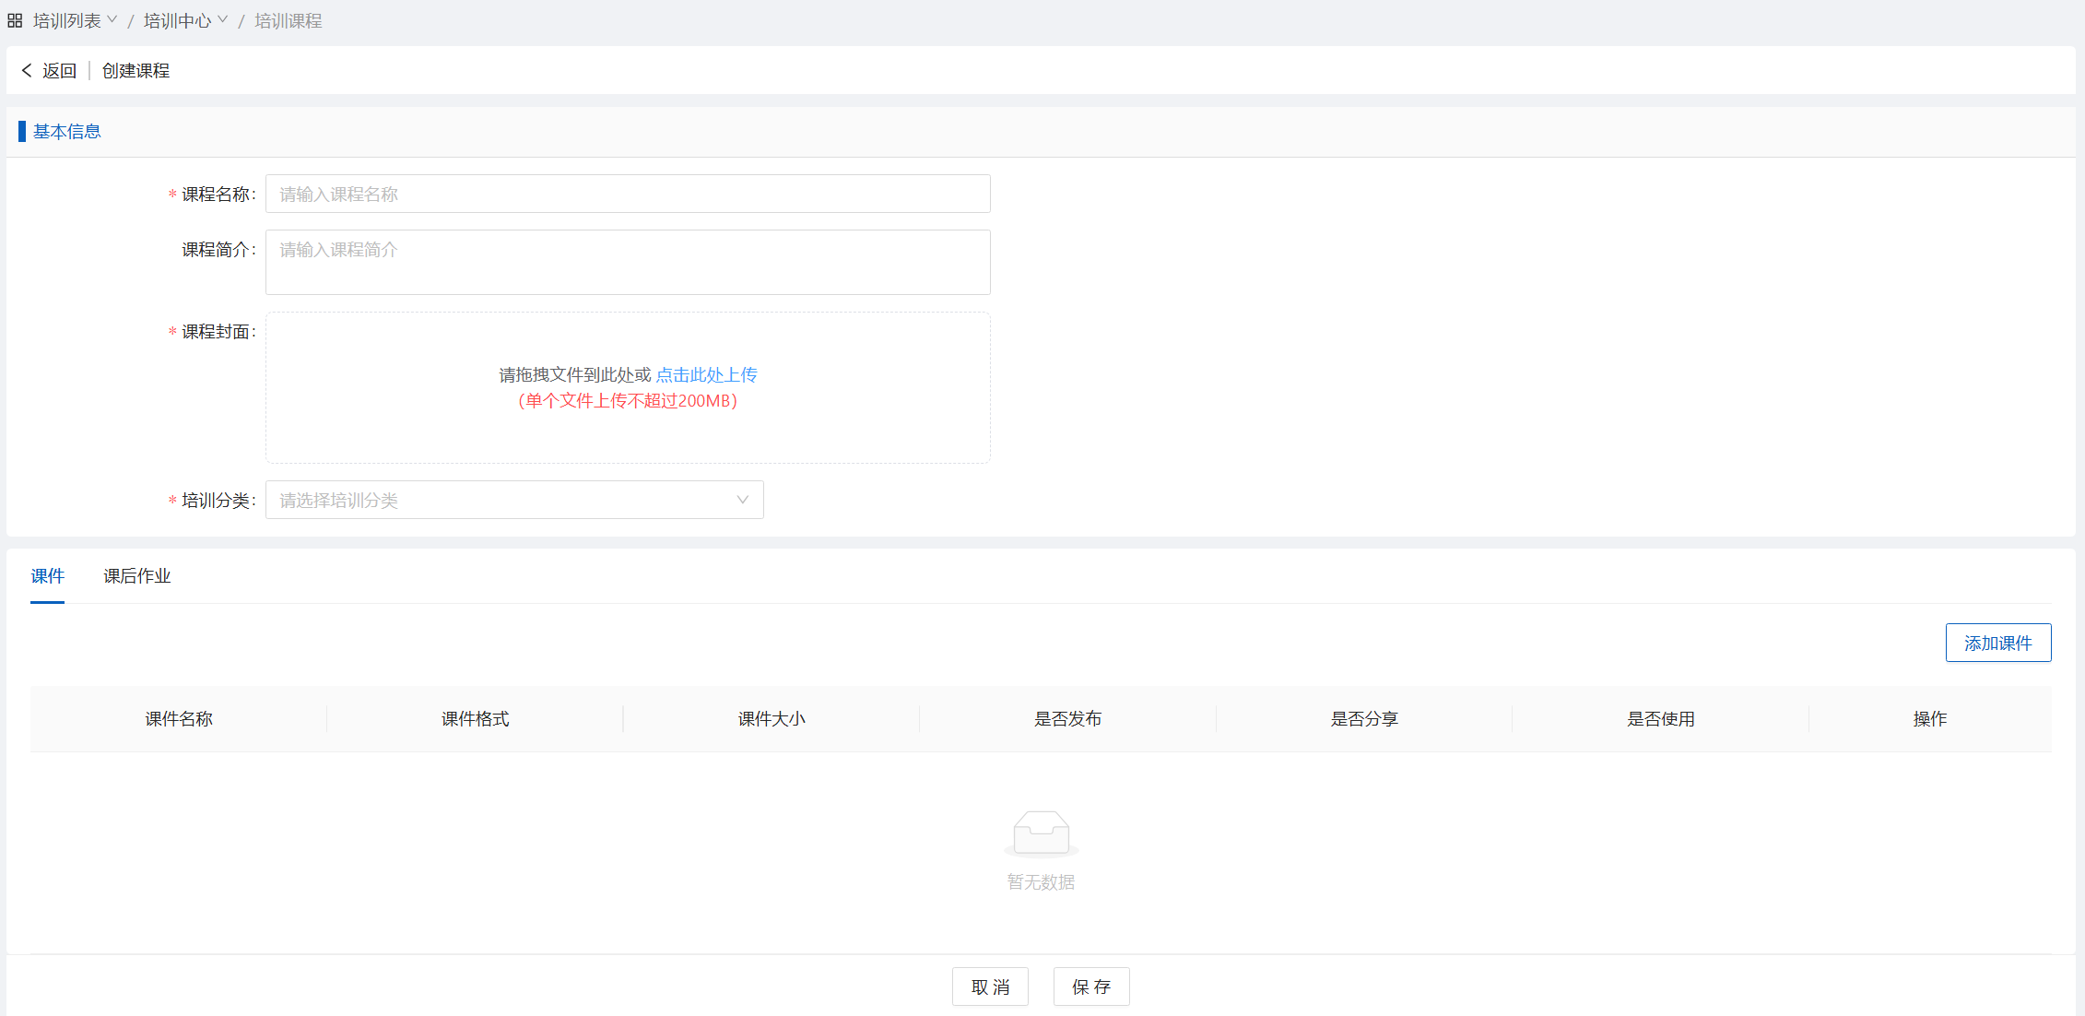Viewport: 2085px width, 1016px height.
Task: Click the 课件名称 column header
Action: (x=179, y=719)
